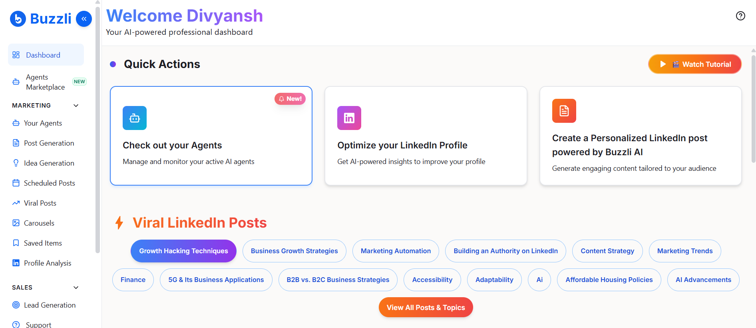This screenshot has height=328, width=756.
Task: Click the Your Agents robot icon
Action: (16, 123)
